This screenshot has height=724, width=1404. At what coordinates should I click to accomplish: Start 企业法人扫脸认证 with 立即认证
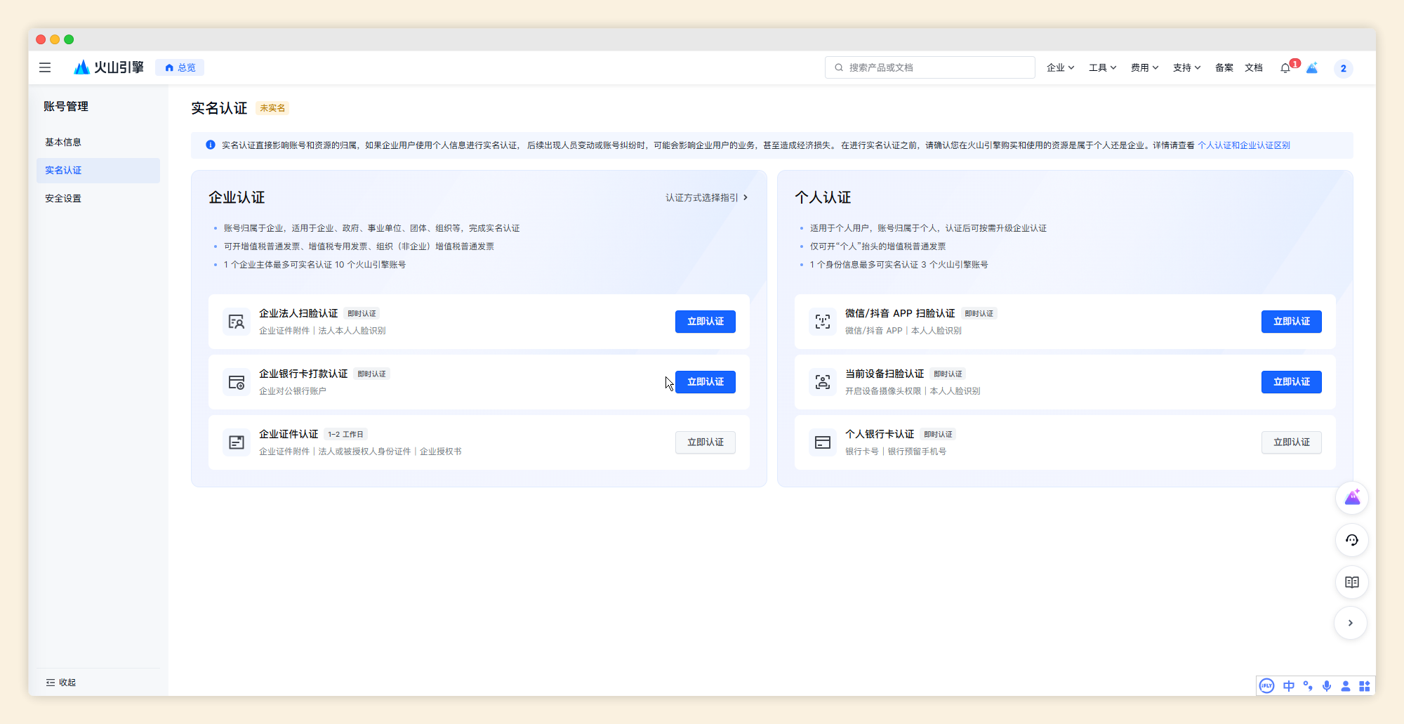(705, 322)
